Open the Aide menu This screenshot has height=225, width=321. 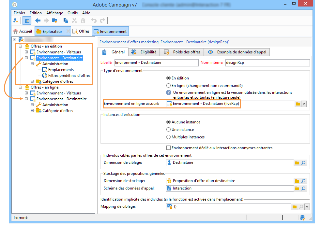coord(86,13)
